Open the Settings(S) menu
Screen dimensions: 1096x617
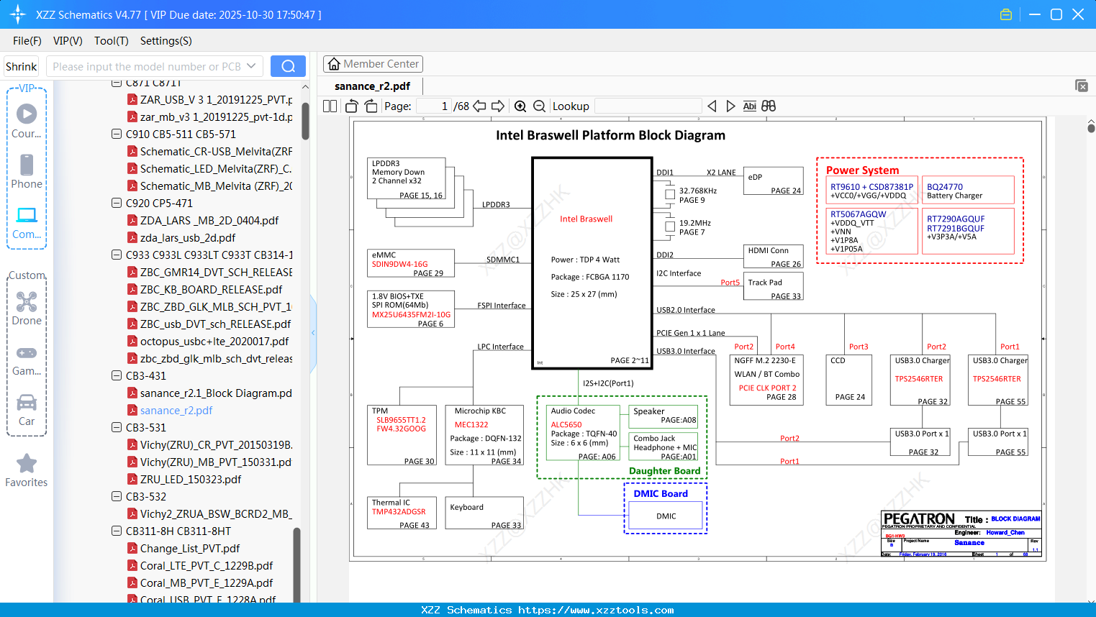coord(166,41)
